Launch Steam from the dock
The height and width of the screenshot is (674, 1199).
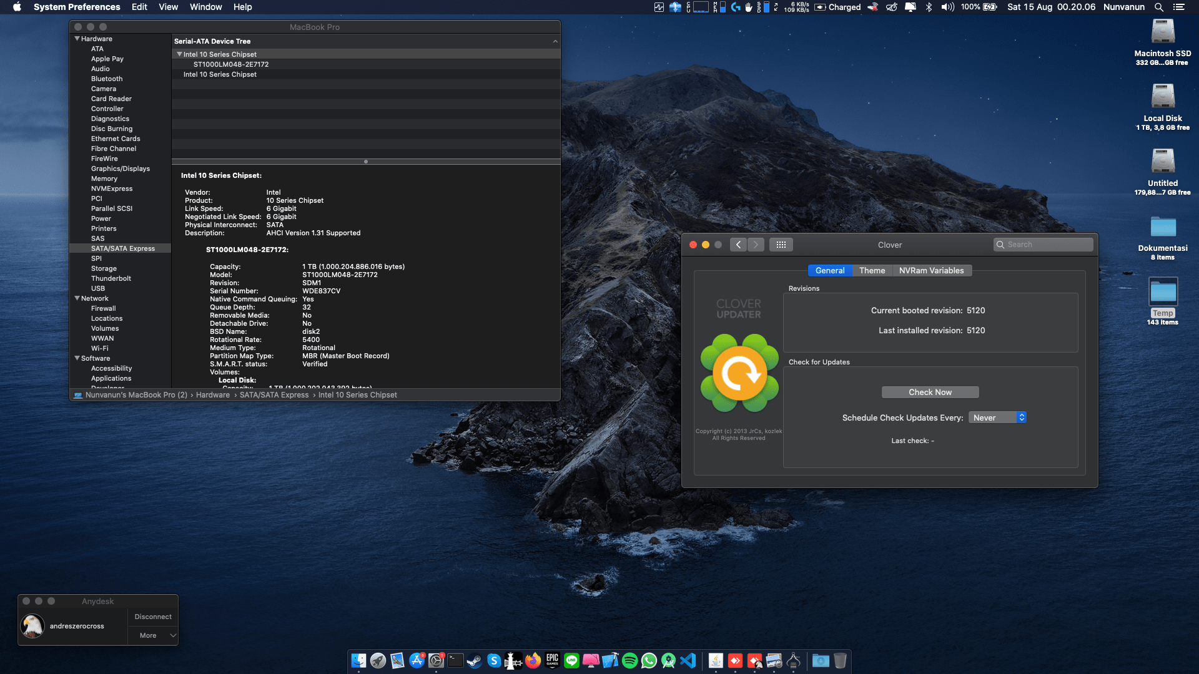pyautogui.click(x=475, y=660)
